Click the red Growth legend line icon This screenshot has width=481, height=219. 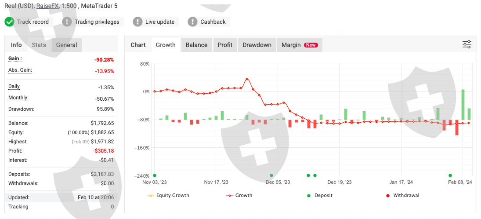click(229, 195)
